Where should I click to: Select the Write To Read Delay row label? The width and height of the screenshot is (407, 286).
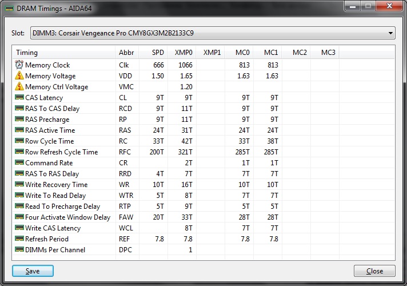tap(55, 196)
